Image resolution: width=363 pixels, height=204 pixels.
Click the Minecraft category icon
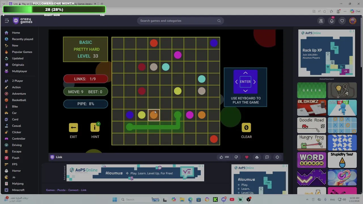(x=6, y=190)
